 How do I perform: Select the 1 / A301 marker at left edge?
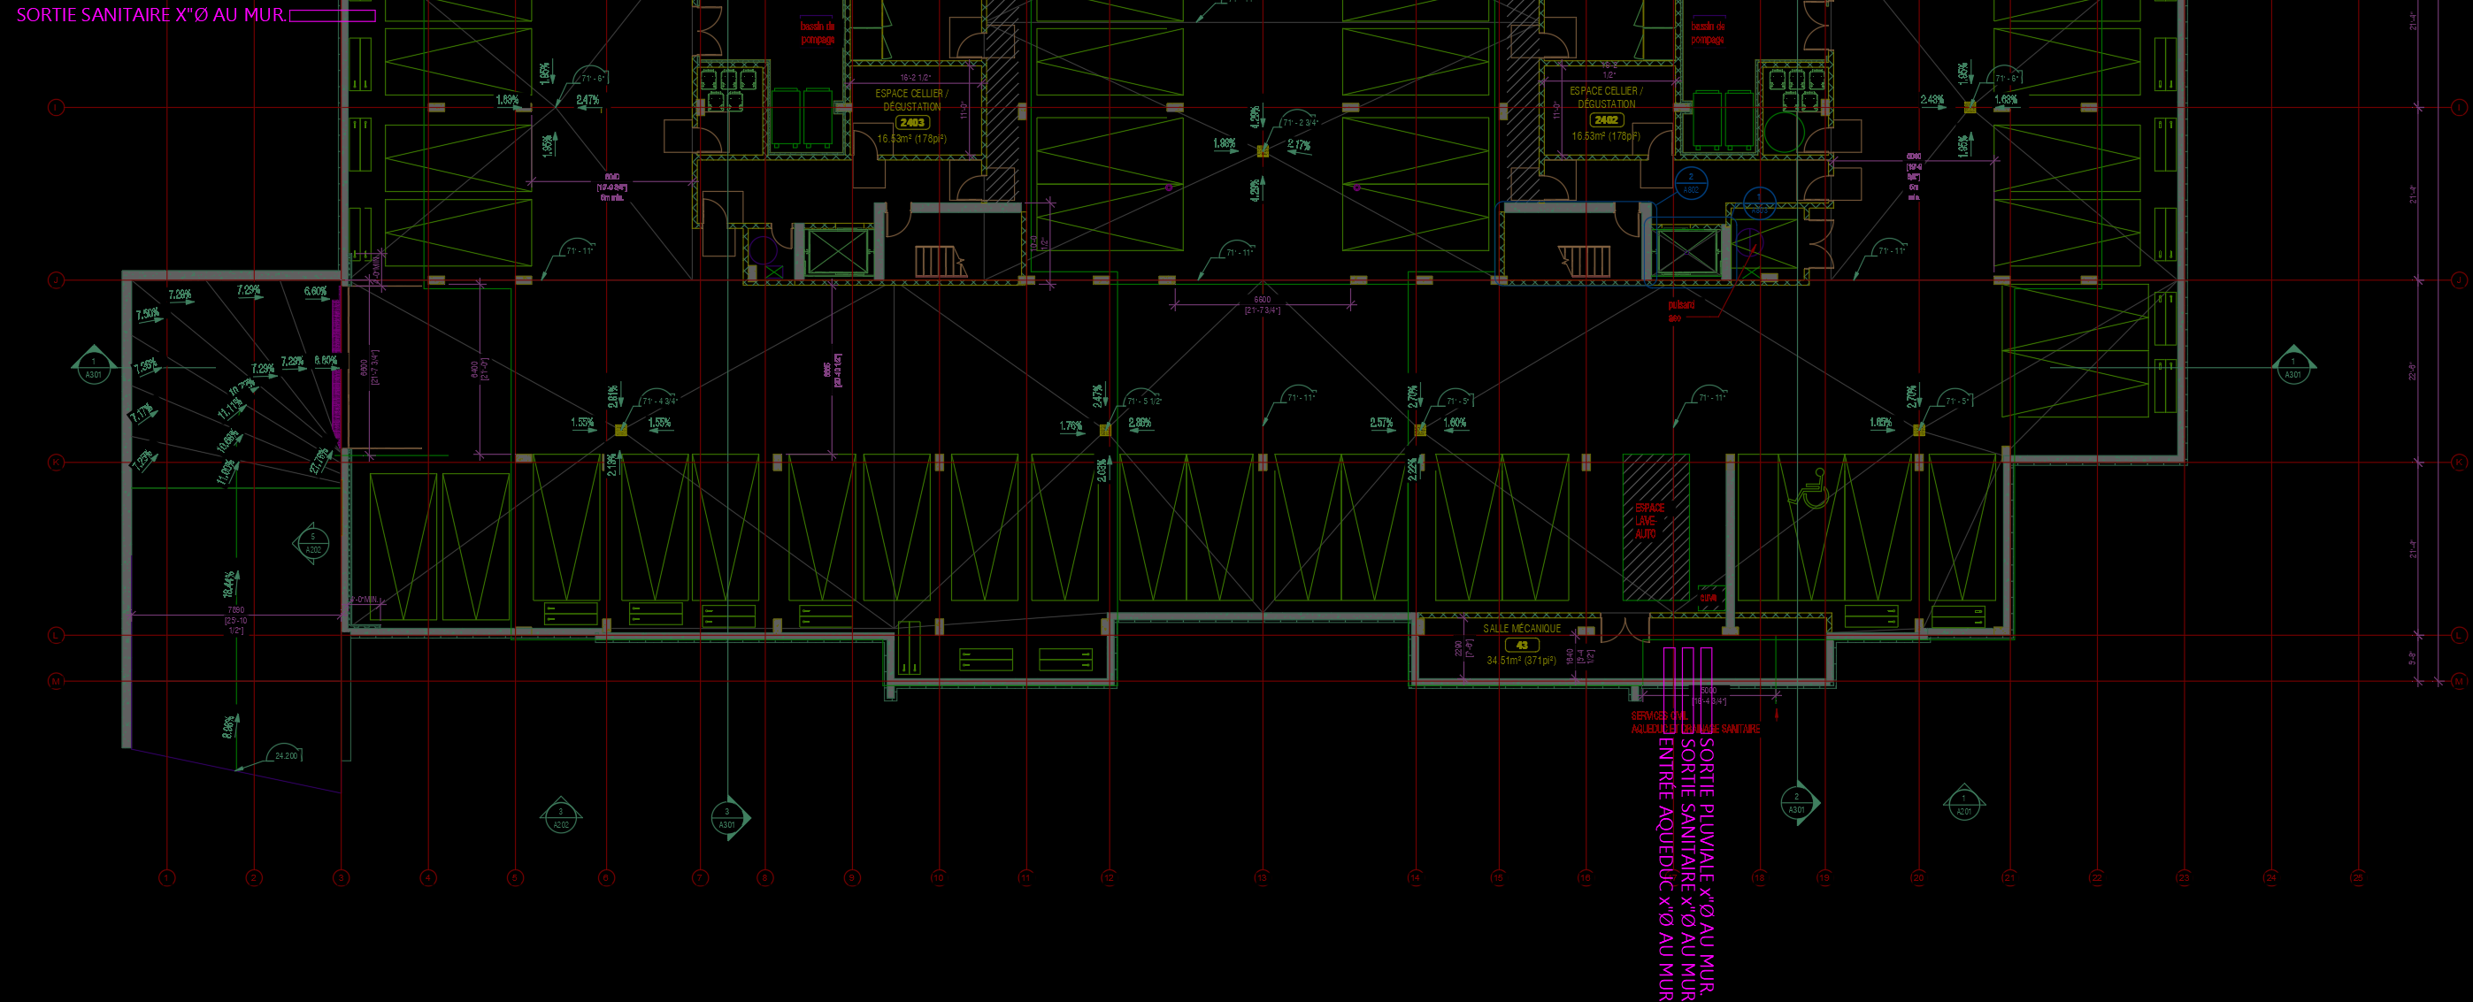click(93, 368)
